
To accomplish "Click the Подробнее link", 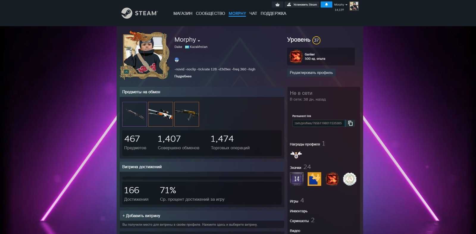I will coord(183,76).
